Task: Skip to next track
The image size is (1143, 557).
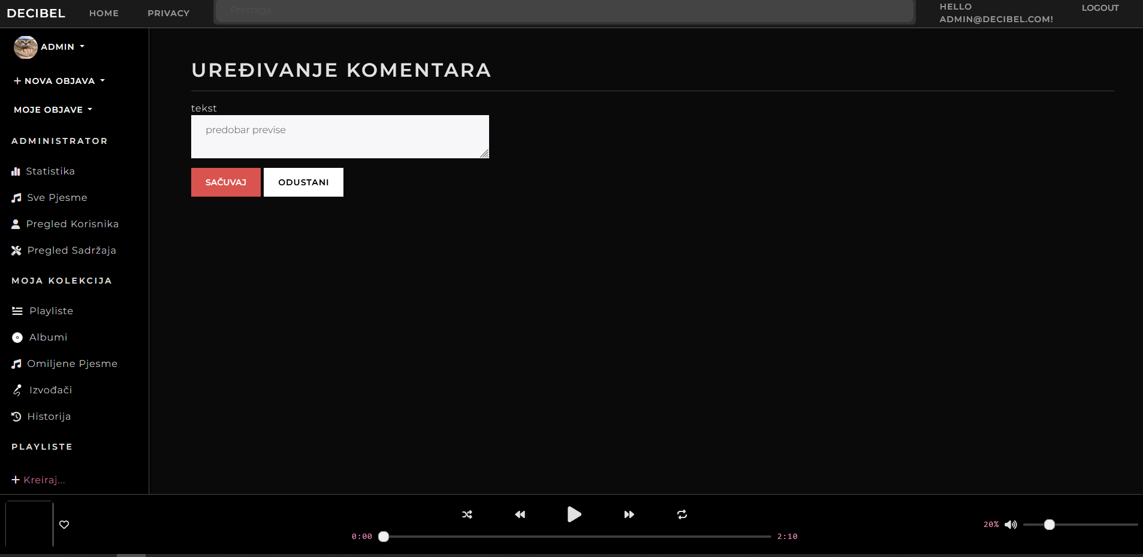Action: coord(629,514)
